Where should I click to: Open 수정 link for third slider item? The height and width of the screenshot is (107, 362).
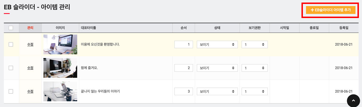click(x=30, y=92)
